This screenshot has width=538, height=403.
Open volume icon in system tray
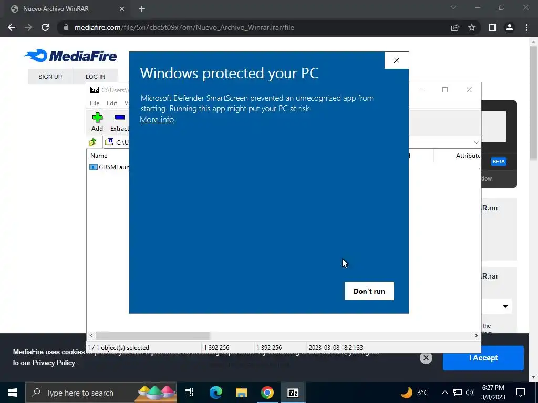tap(470, 393)
